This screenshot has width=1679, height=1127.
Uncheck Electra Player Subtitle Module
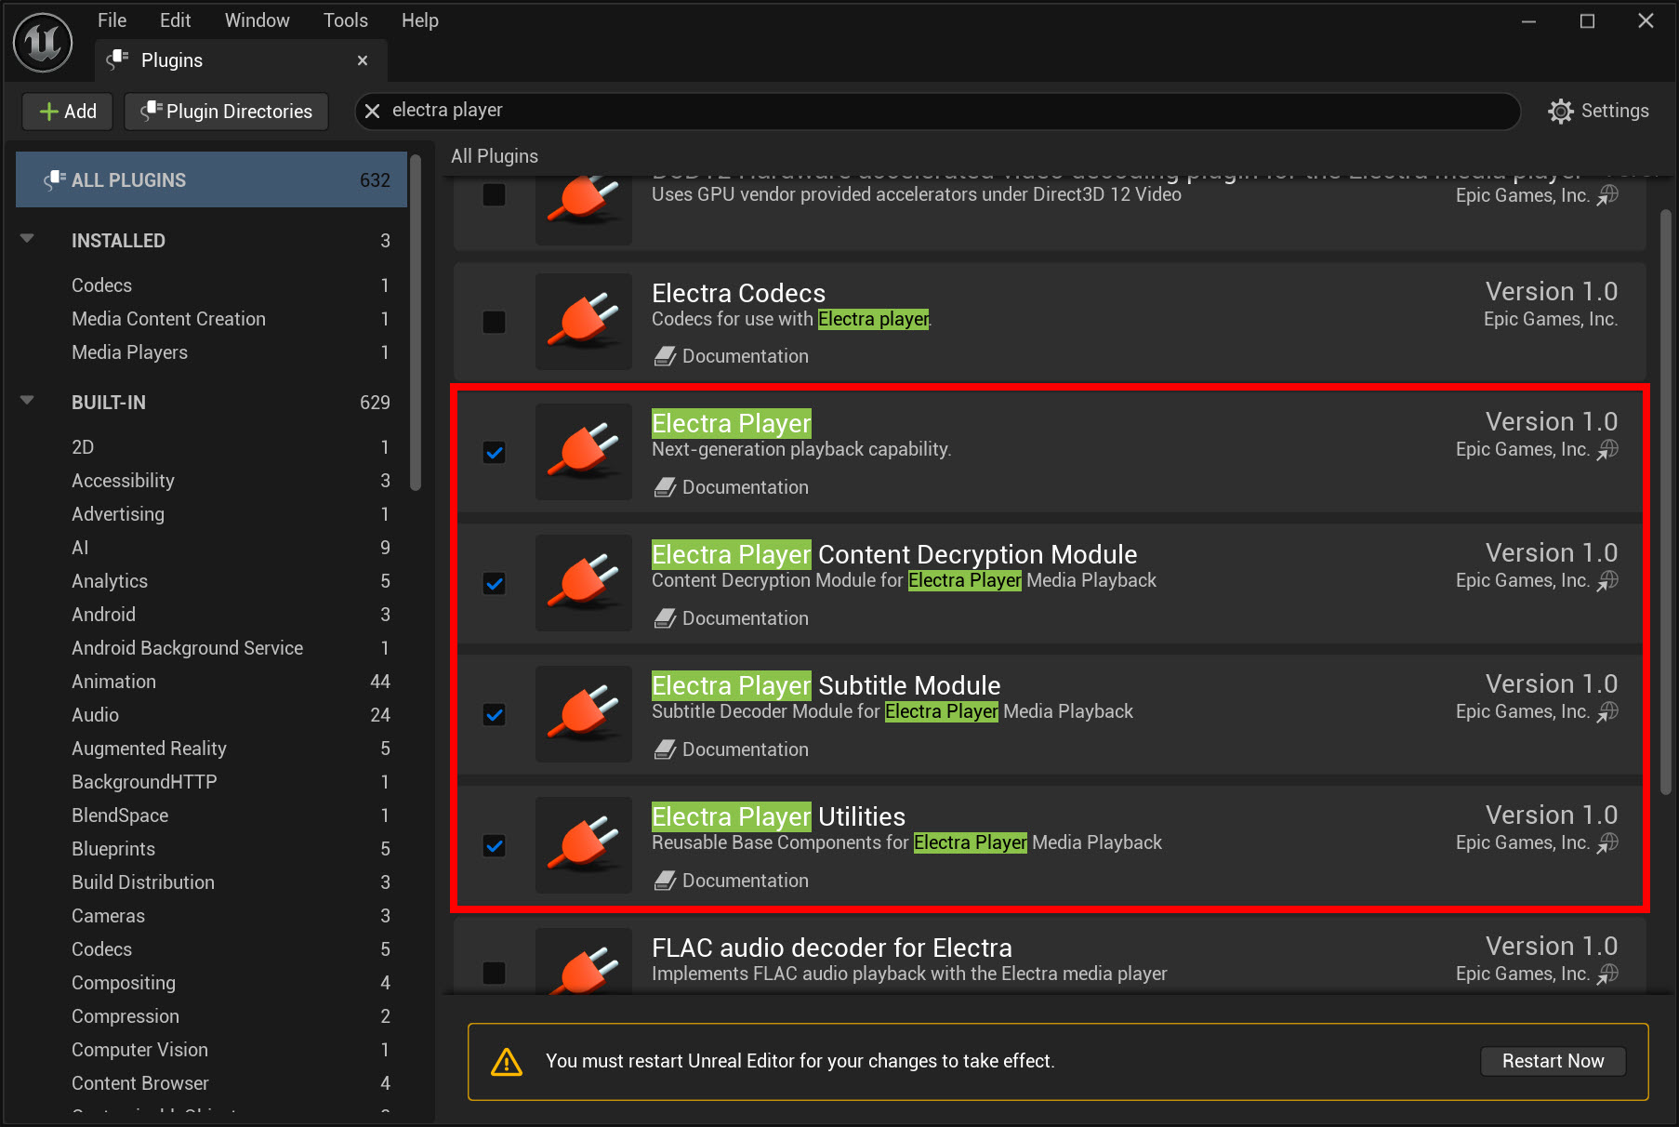click(495, 715)
